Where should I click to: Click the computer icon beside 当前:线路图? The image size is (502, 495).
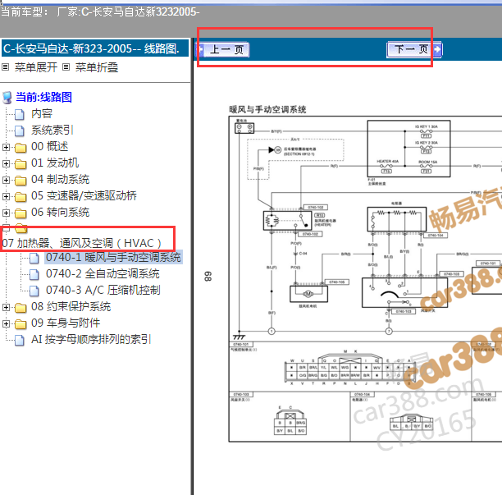coord(7,98)
